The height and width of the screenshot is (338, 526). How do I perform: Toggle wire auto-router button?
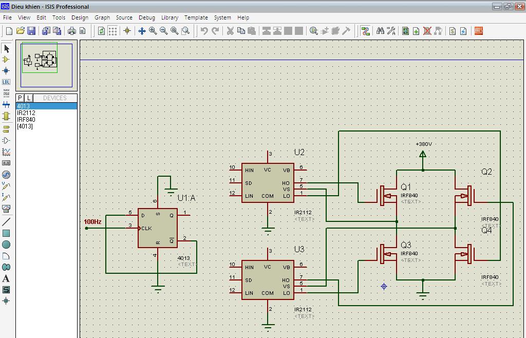[x=365, y=31]
